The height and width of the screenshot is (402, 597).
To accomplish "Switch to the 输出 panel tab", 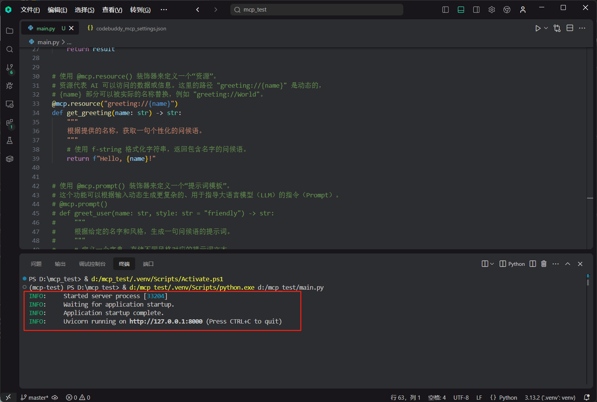I will (x=60, y=264).
